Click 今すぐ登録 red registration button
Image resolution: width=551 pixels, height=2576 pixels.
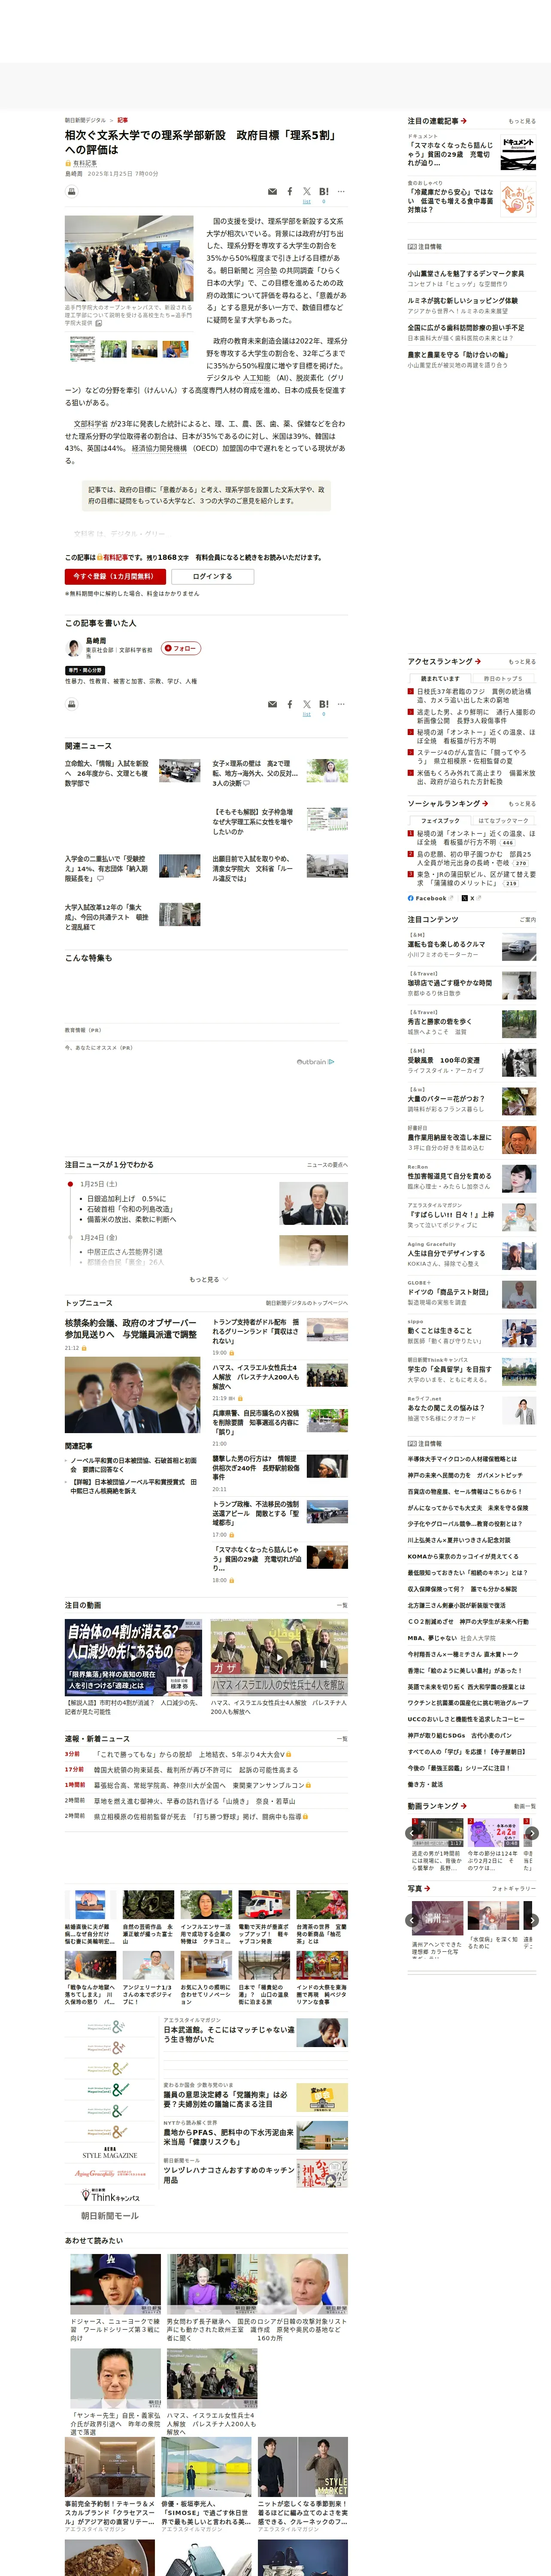pos(115,576)
